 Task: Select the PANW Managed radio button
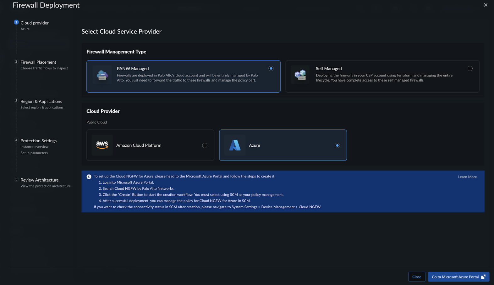[271, 68]
